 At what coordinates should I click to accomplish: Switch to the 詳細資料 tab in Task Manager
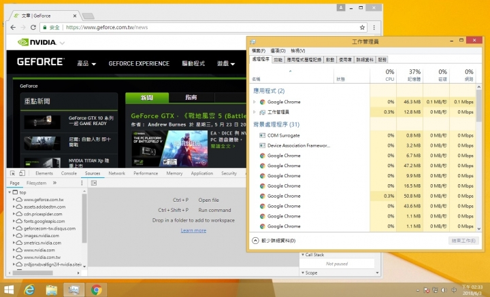pos(365,60)
